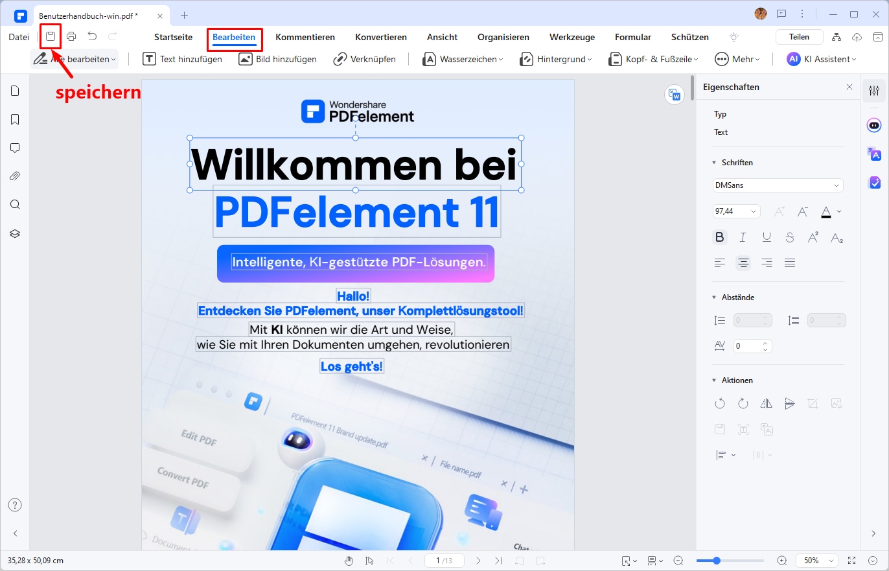Screen dimensions: 889x571
Task: Toggle superscript formatting
Action: pos(813,237)
